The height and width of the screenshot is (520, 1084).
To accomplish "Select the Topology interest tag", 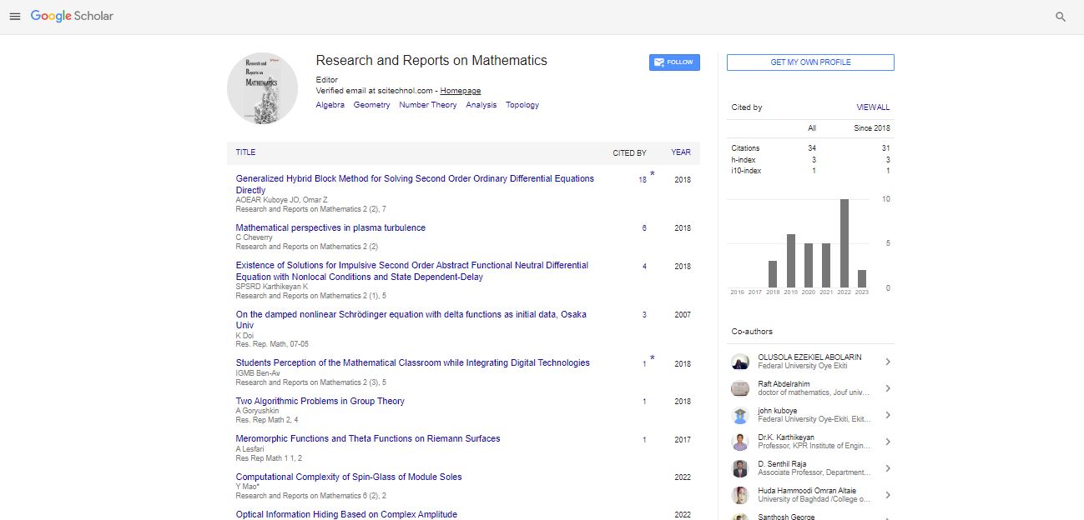I will 522,105.
